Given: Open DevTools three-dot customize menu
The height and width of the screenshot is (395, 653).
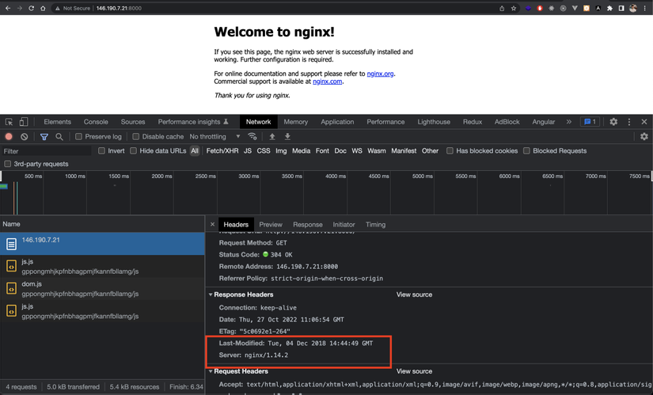Looking at the screenshot, I should 628,122.
